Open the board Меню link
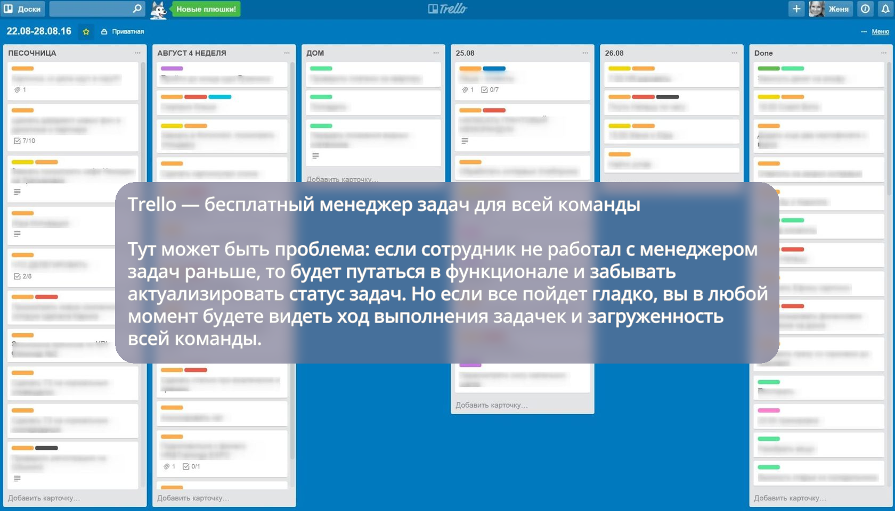 tap(880, 32)
